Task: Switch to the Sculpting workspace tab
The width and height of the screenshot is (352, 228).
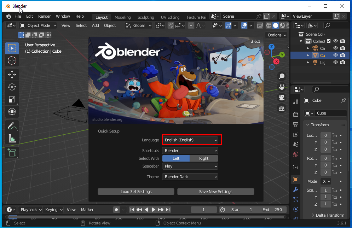Action: coord(146,17)
